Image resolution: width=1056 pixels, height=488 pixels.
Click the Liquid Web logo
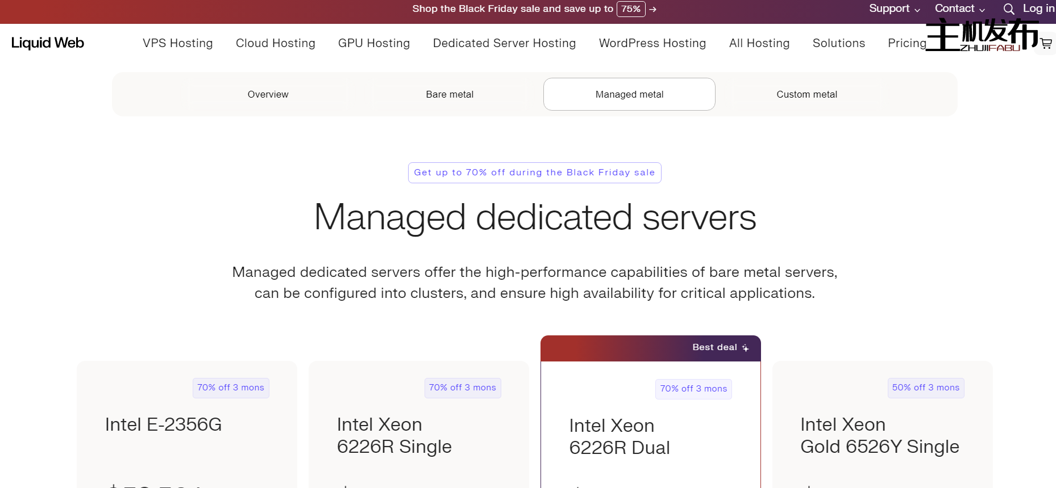pyautogui.click(x=48, y=43)
